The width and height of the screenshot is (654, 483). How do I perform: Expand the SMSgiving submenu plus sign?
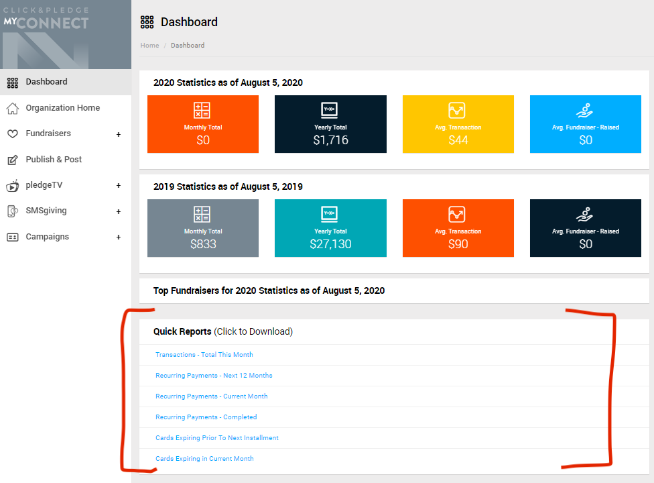(x=119, y=211)
